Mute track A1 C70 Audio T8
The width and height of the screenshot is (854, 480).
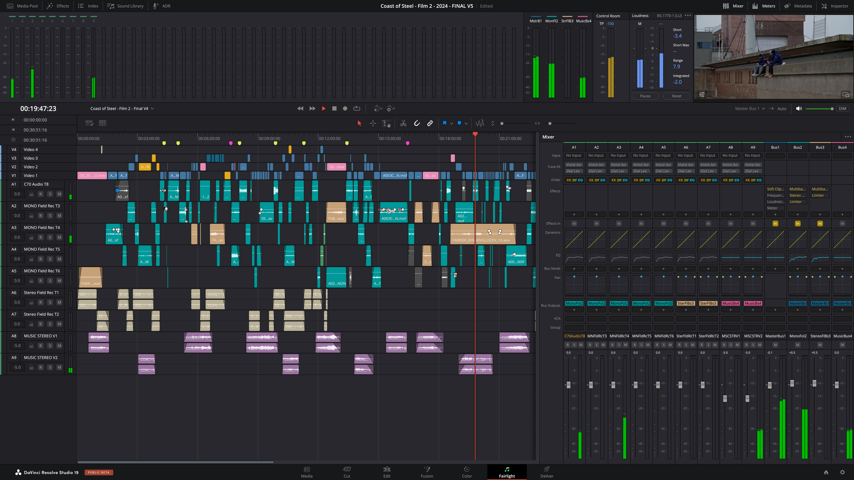[59, 194]
